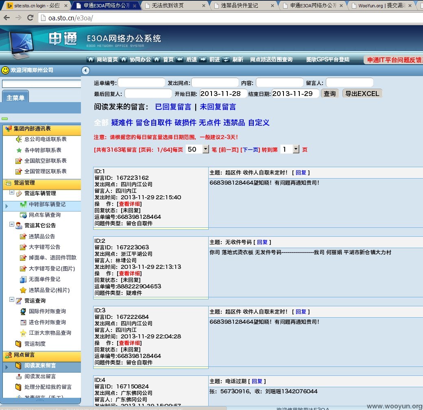Open 协同办公 in the top navigation
The height and width of the screenshot is (410, 423).
coord(140,59)
